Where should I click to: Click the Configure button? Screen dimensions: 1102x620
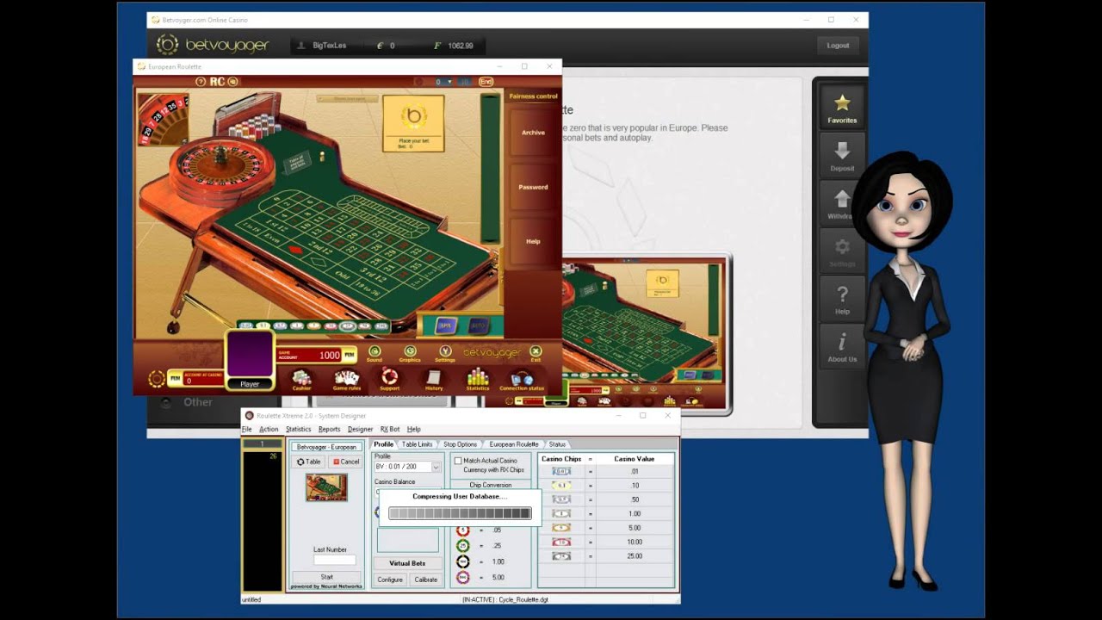tap(390, 580)
